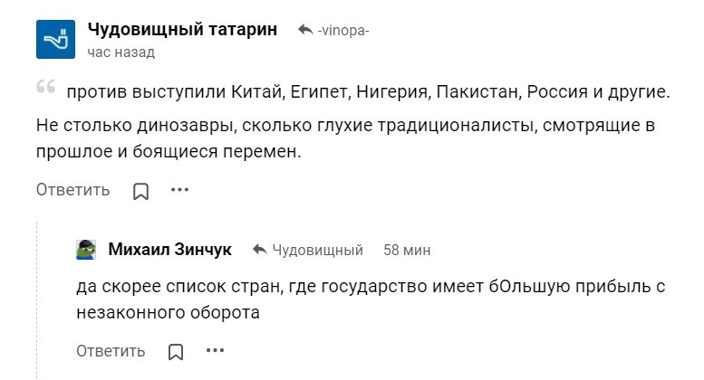Viewport: 704px width, 380px height.
Task: Bookmark Михаил Зинчук's reply
Action: (x=176, y=351)
